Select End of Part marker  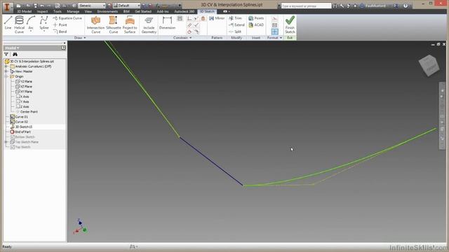[20, 132]
